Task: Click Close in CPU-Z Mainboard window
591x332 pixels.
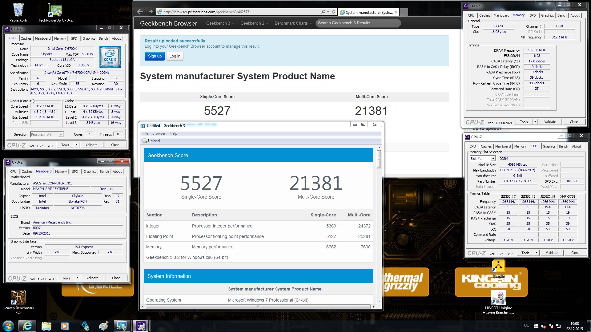Action: [116, 278]
